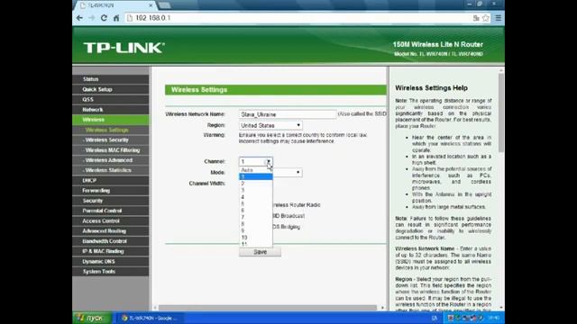Click the horizontal scrollbar under the settings
Image resolution: width=577 pixels, height=324 pixels.
(x=268, y=308)
